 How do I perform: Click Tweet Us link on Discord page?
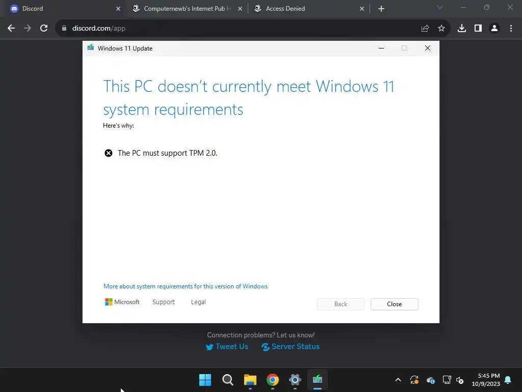click(227, 347)
